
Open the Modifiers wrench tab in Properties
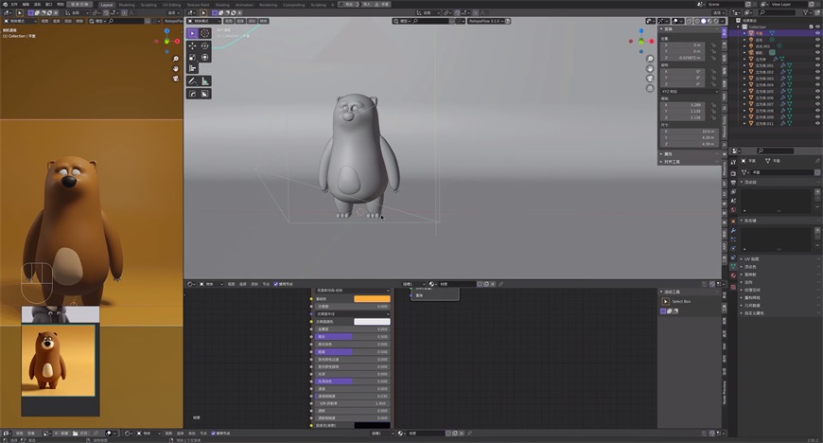(733, 230)
